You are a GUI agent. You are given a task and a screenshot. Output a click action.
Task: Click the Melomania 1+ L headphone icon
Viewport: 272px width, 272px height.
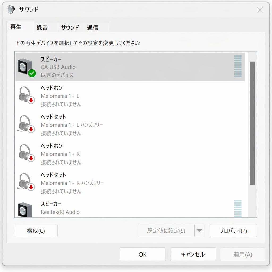[27, 95]
